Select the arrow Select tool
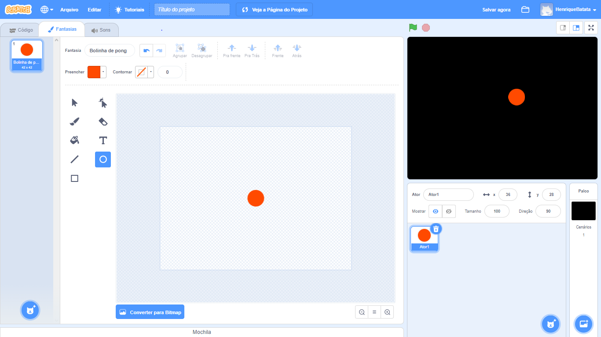 74,102
